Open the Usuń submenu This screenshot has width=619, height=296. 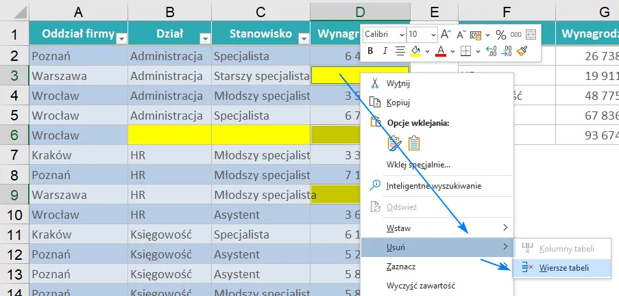[x=437, y=247]
